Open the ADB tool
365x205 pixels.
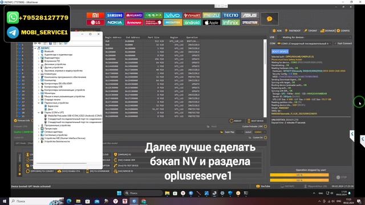click(x=277, y=31)
